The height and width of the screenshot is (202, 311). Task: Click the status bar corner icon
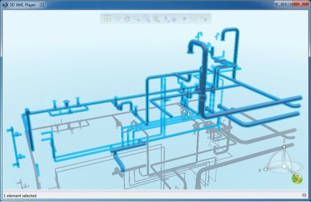click(x=304, y=195)
